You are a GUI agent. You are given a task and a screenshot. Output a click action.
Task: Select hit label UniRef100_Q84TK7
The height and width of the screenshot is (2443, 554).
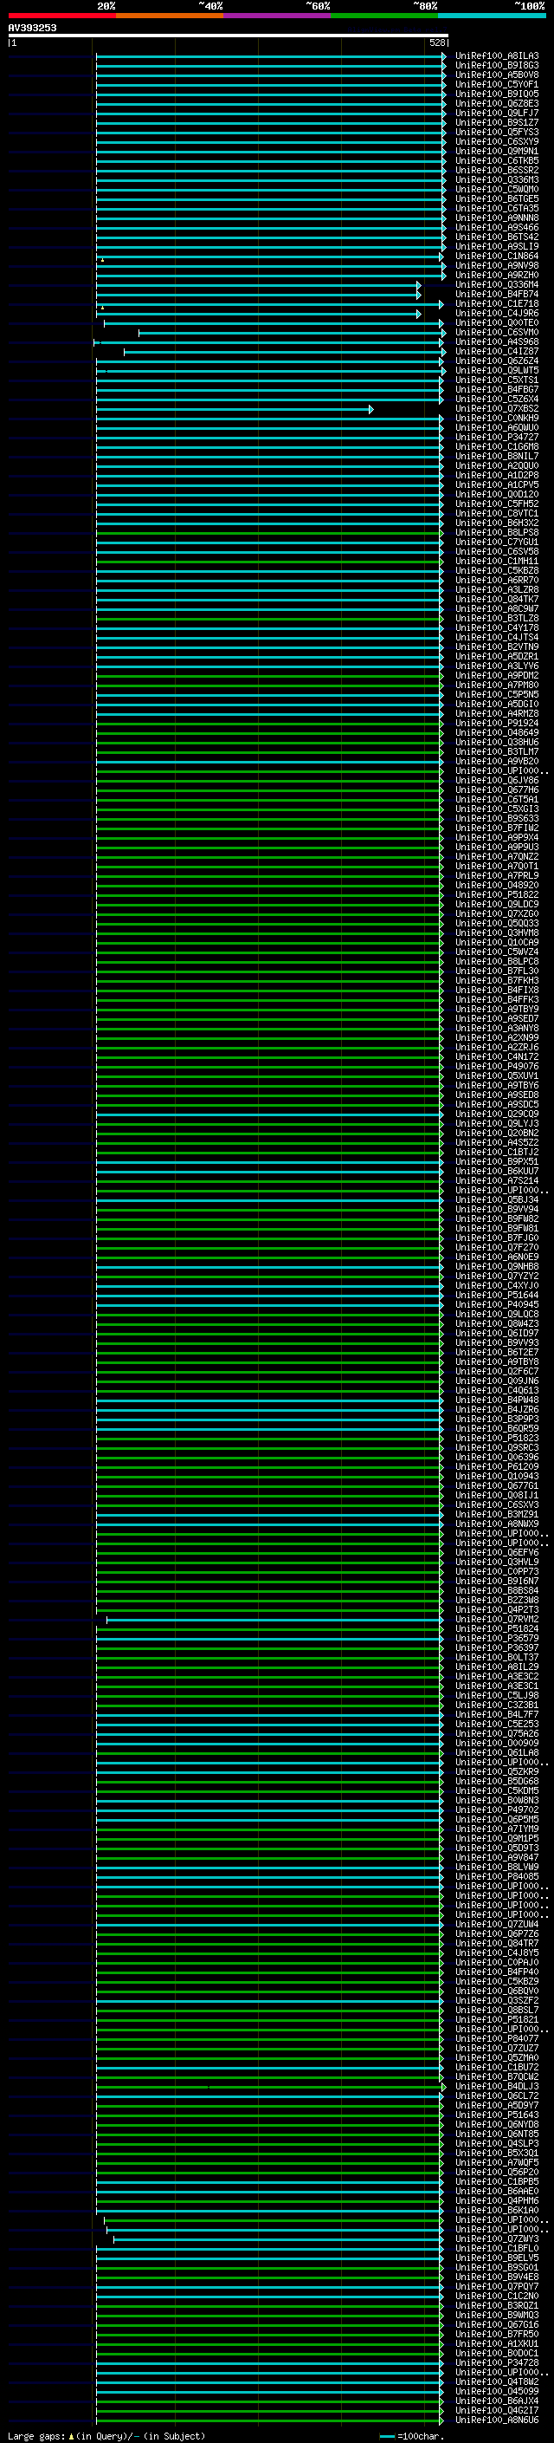coord(497,600)
